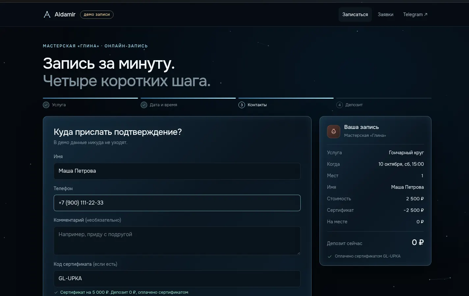
Task: Click the «Депозит сейчас» total 0 ₽
Action: tap(418, 243)
